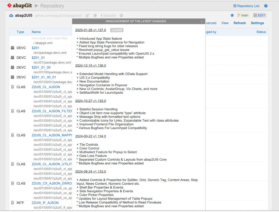Click package icon in the $Z01 row

(13, 48)
